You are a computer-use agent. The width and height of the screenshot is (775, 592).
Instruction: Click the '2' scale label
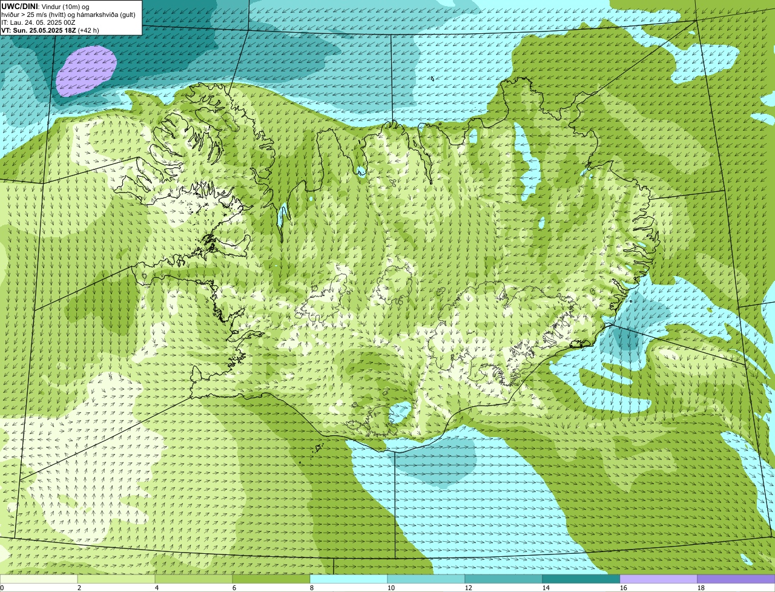[x=79, y=588]
